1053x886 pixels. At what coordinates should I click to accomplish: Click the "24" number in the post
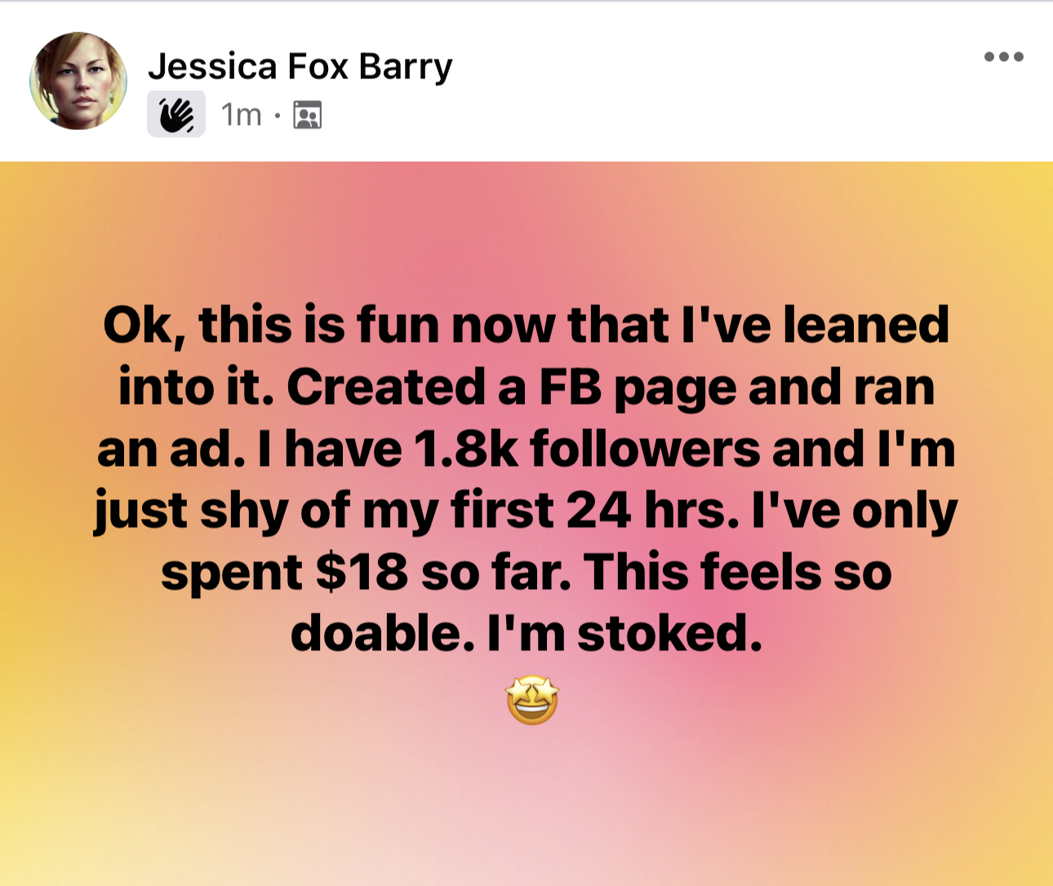coord(598,511)
